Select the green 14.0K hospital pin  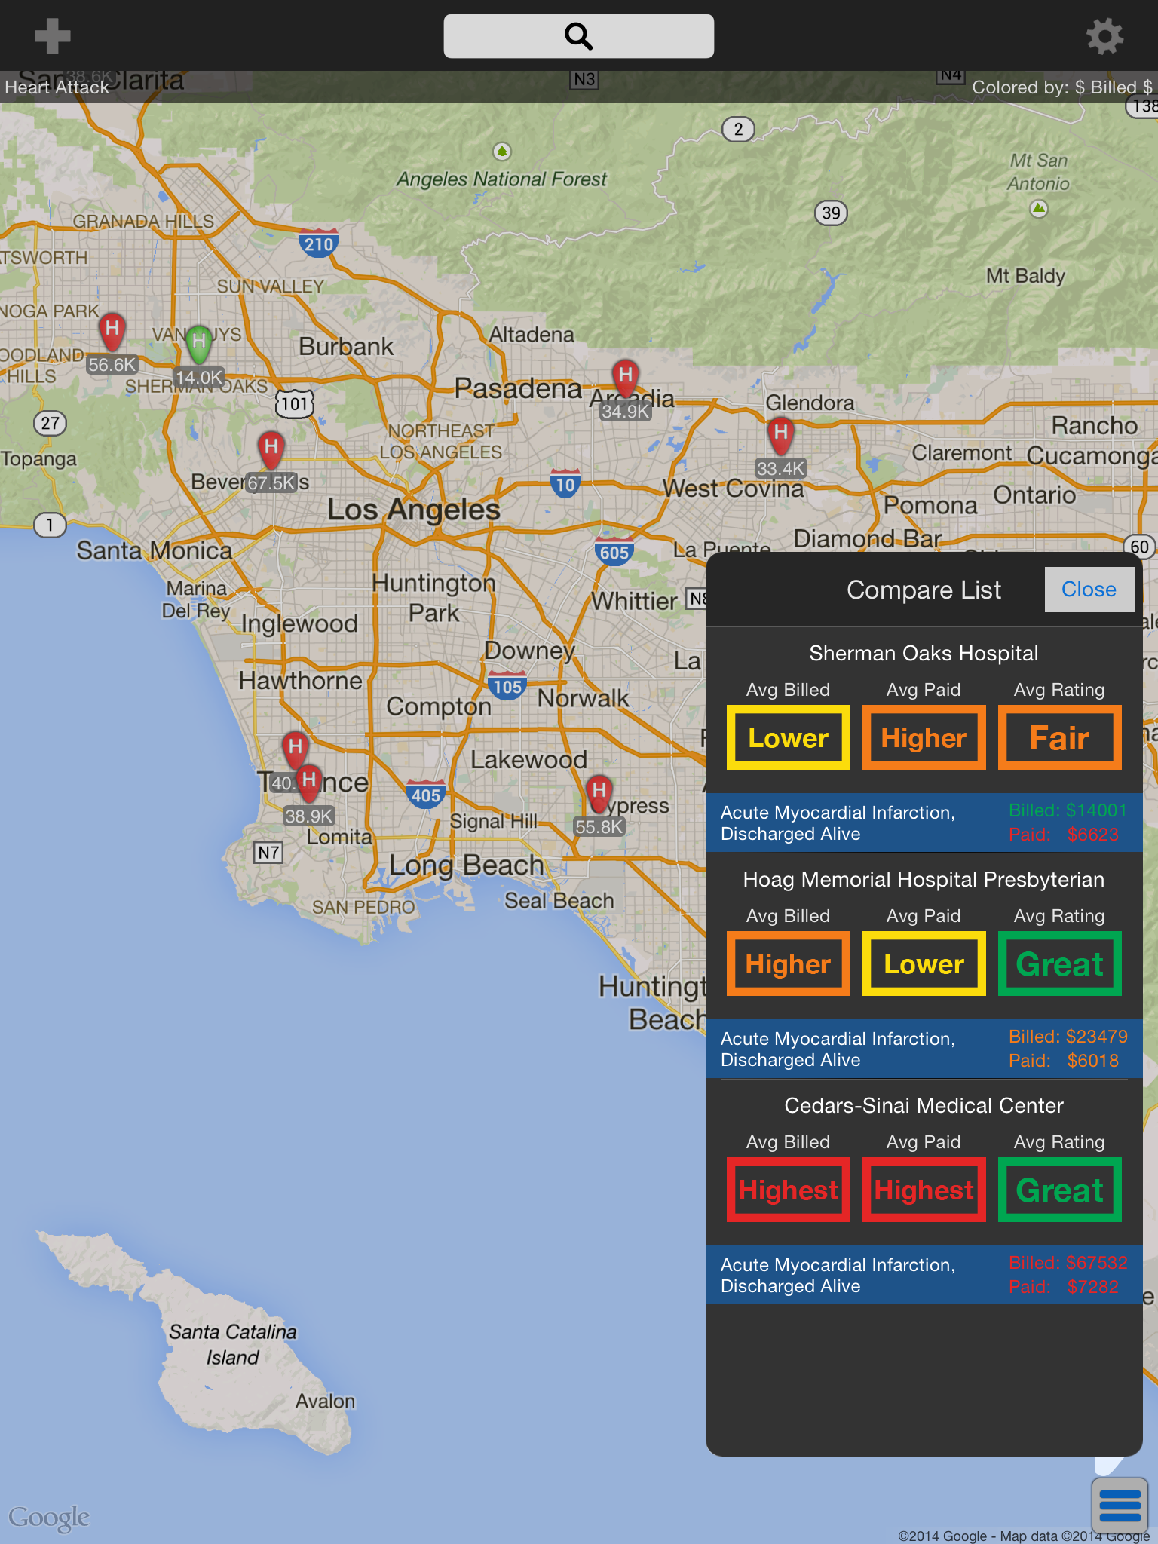[198, 345]
